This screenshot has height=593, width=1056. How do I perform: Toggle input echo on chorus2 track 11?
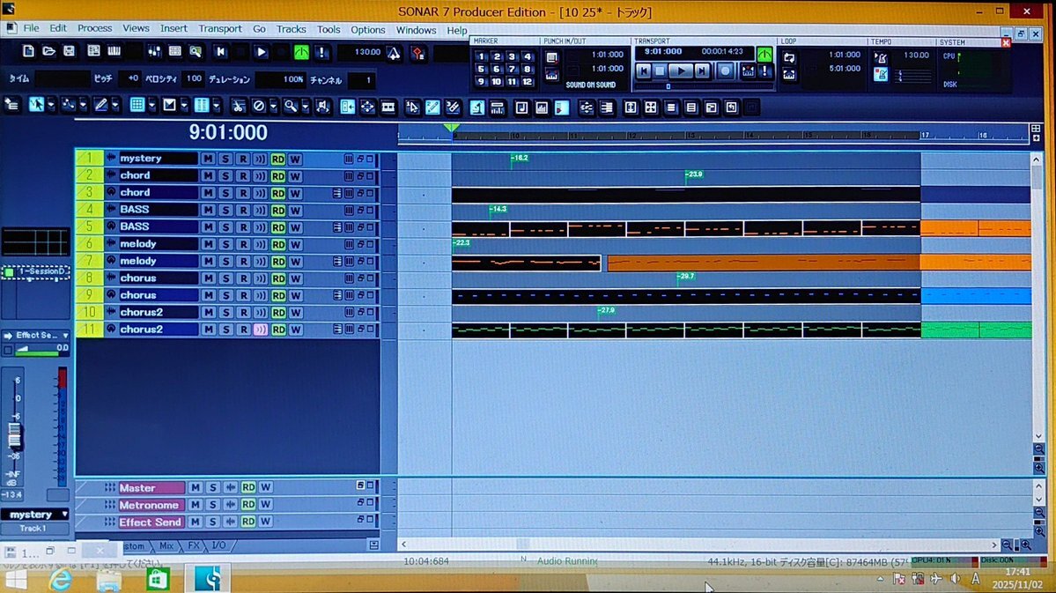260,330
